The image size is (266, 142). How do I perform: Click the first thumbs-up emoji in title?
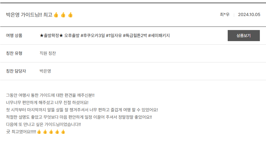(x=56, y=15)
